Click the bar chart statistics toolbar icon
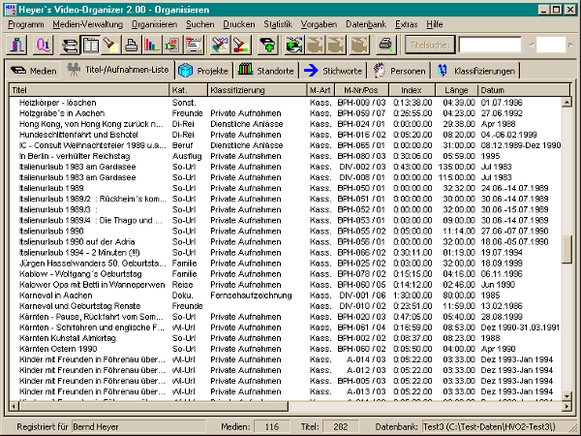581x436 pixels. [150, 44]
